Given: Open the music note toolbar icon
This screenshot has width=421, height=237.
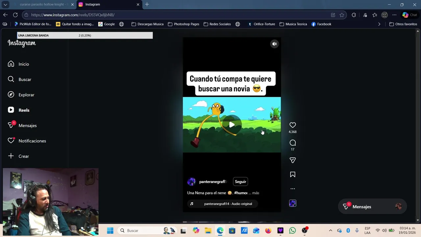Looking at the screenshot, I should coord(365,15).
